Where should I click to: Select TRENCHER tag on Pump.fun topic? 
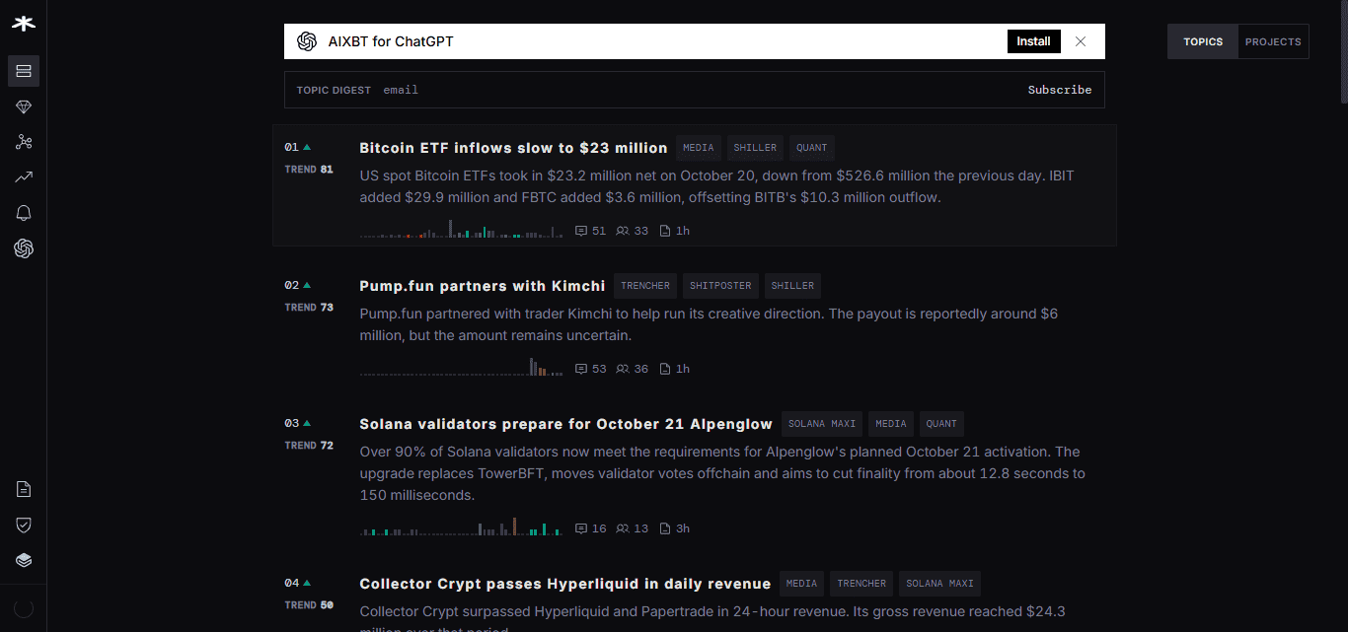[645, 286]
